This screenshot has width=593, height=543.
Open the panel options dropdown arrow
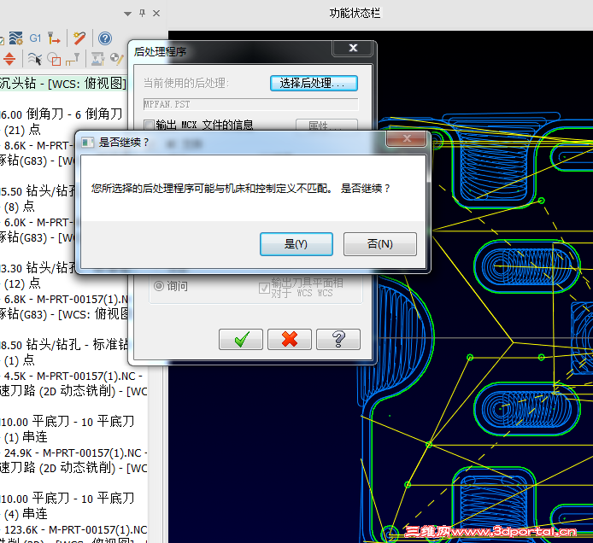128,14
